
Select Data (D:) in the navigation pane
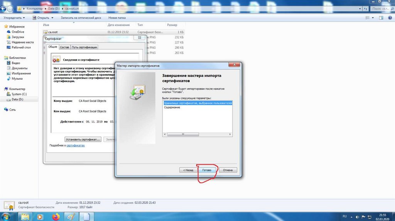tap(17, 99)
